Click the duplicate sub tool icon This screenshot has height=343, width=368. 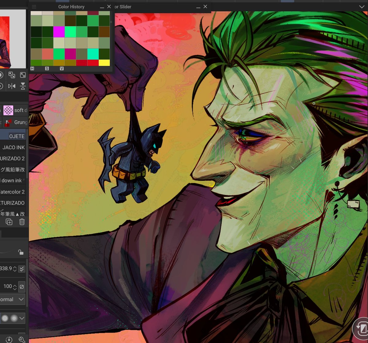(9, 222)
